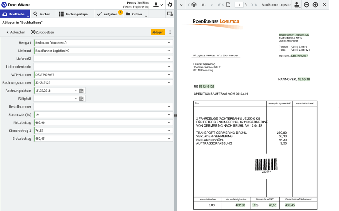
Task: Click the yellow Ablegen button
Action: coord(158,32)
